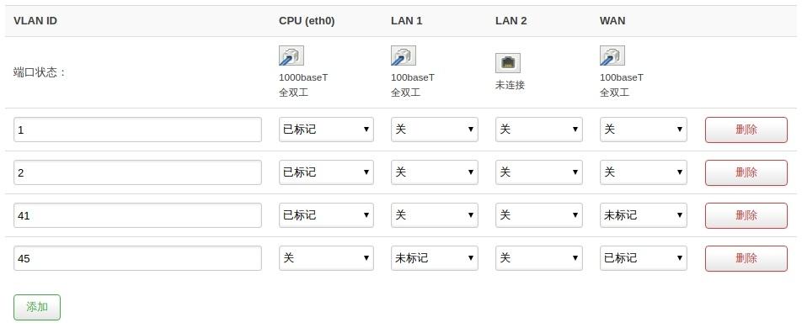This screenshot has width=802, height=328.
Task: Click the CPU (eth0) port status icon
Action: pos(291,56)
